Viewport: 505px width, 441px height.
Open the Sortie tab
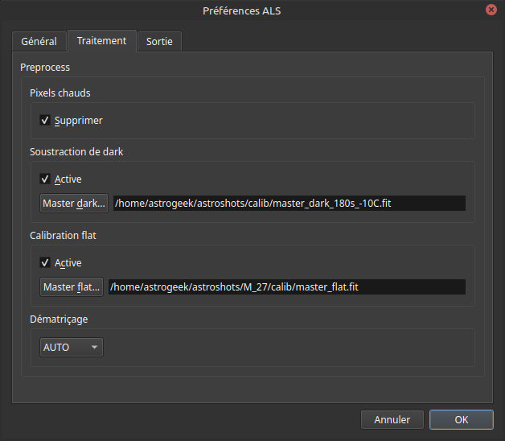(x=159, y=41)
